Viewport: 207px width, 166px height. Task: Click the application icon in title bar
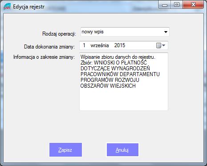tap(7, 7)
